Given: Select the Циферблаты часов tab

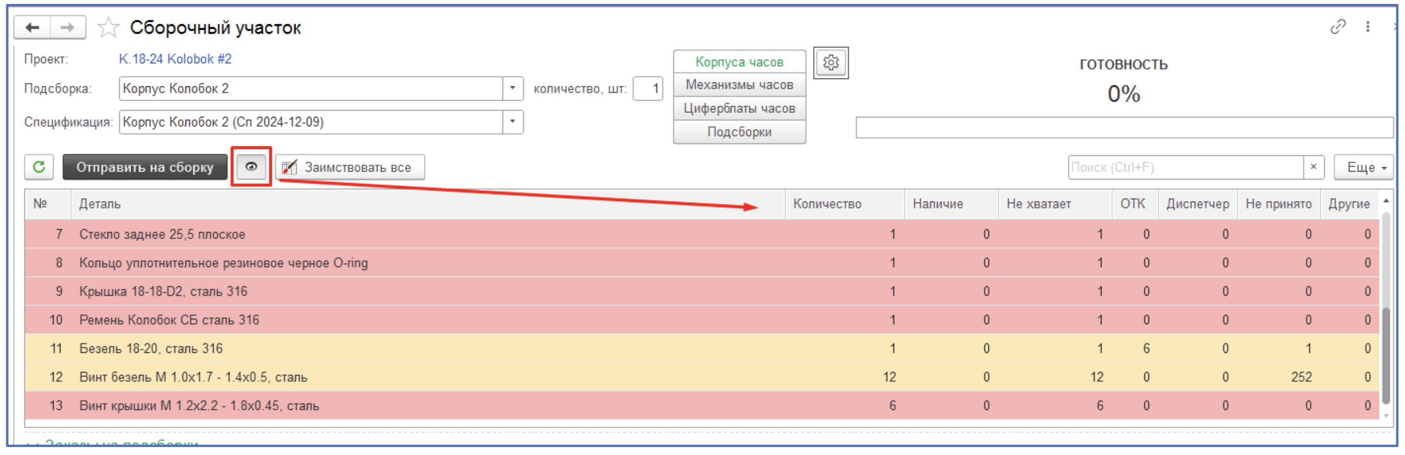Looking at the screenshot, I should click(739, 108).
